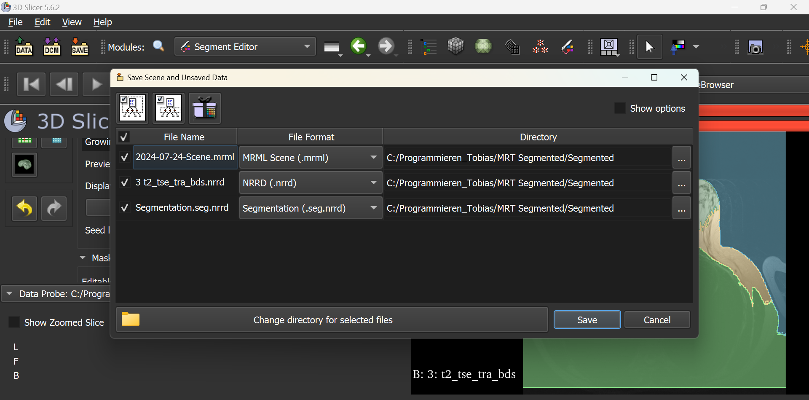
Task: Click the SAVE toolbar icon
Action: pos(79,47)
